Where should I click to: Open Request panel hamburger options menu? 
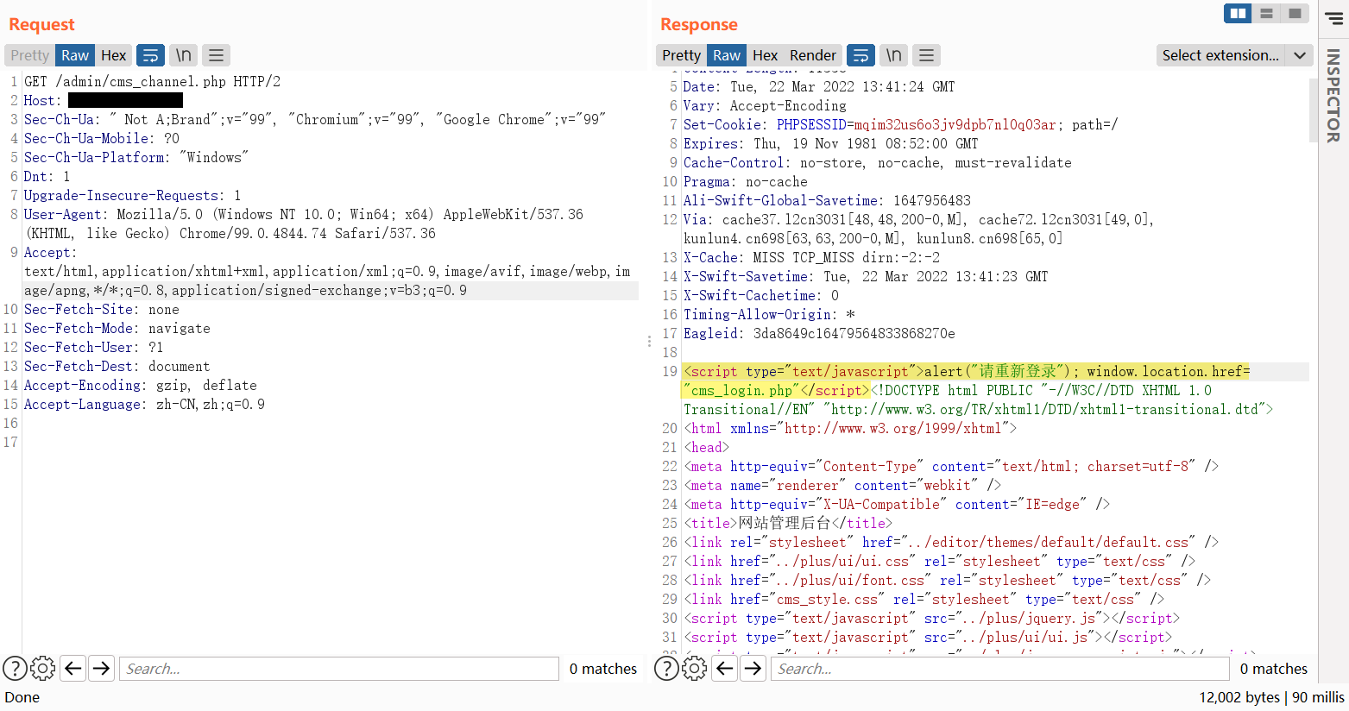tap(217, 55)
